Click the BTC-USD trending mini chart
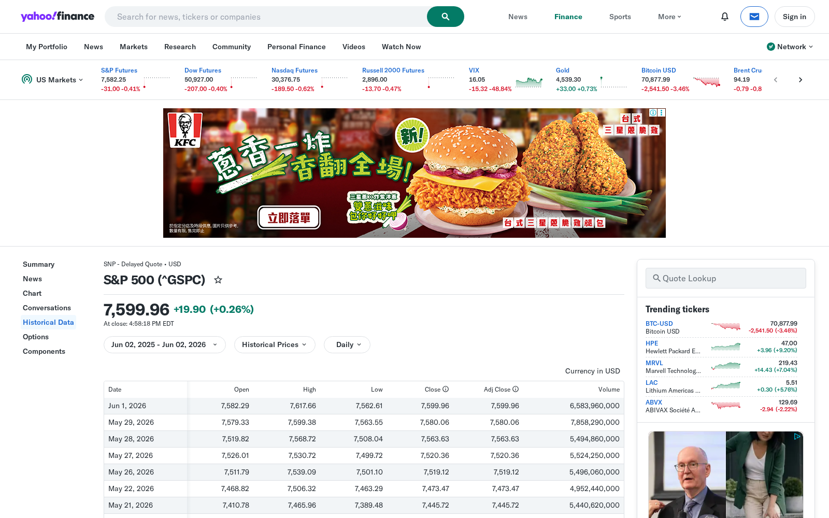The height and width of the screenshot is (518, 829). [726, 327]
